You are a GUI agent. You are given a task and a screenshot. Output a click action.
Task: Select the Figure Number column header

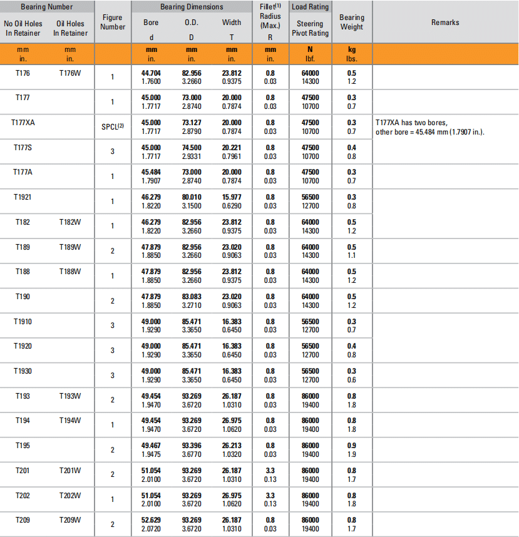click(x=112, y=23)
